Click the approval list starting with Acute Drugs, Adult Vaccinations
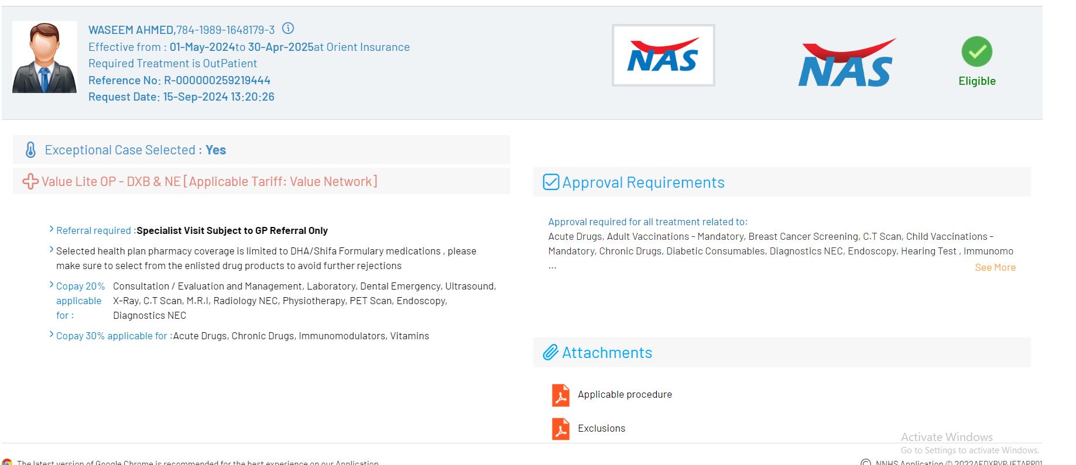 pyautogui.click(x=781, y=244)
